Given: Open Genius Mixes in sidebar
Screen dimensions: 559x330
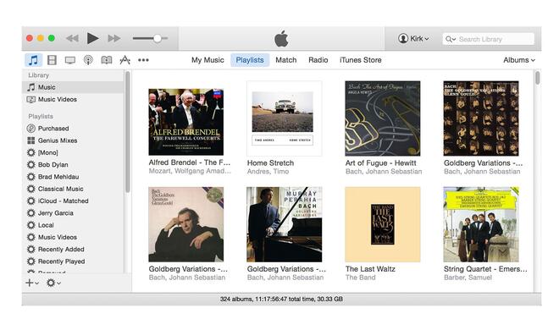Looking at the screenshot, I should coord(73,140).
